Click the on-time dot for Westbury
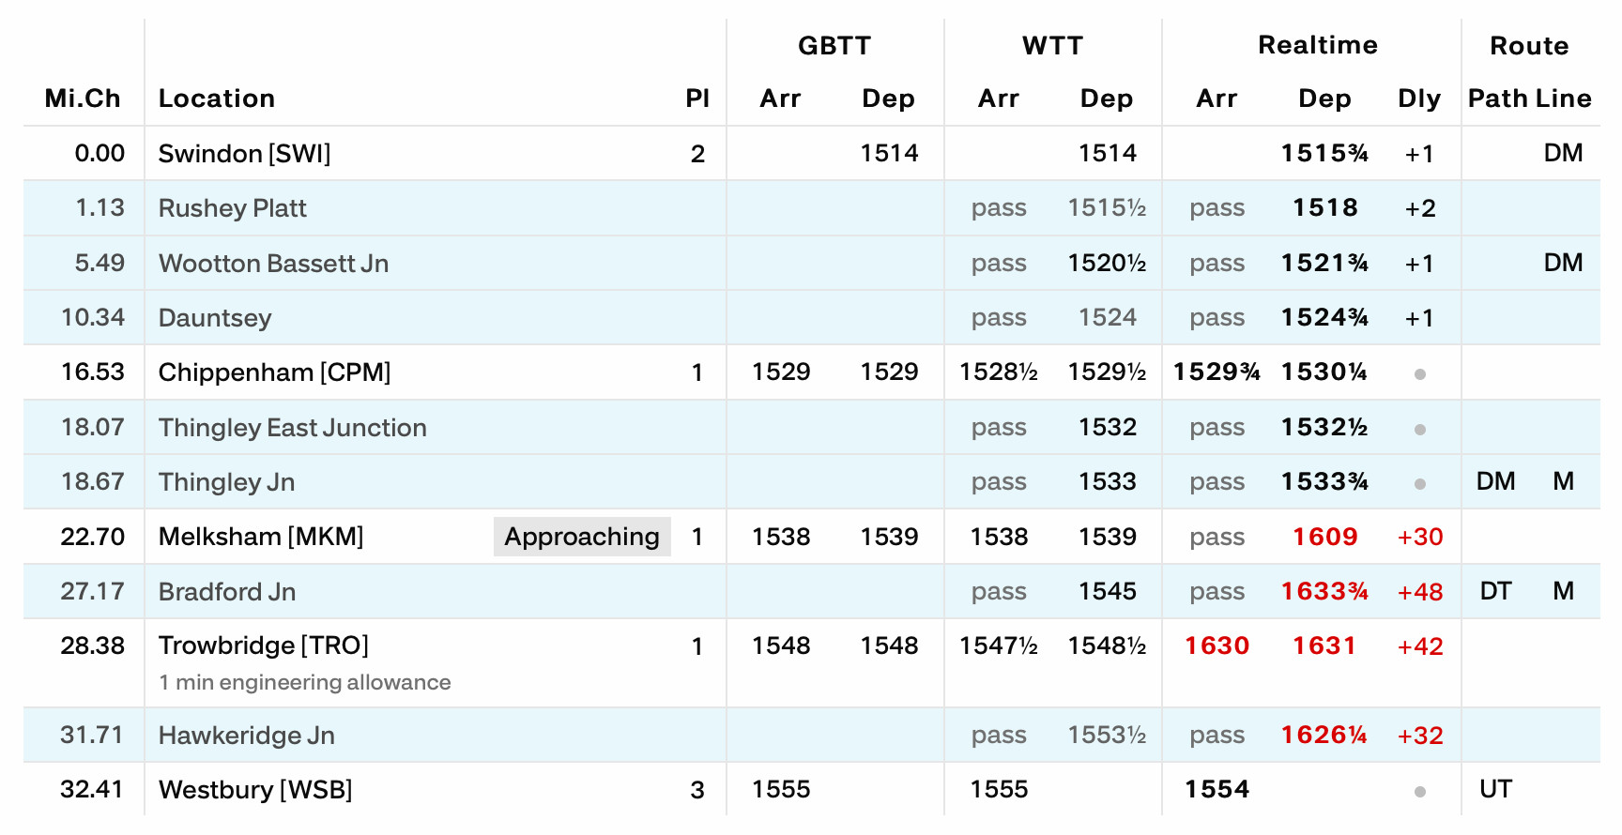Image resolution: width=1622 pixels, height=835 pixels. 1419,792
